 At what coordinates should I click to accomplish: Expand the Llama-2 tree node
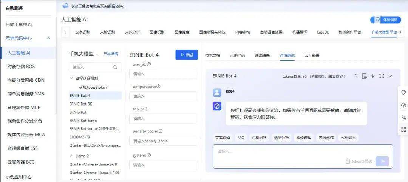pyautogui.click(x=71, y=156)
